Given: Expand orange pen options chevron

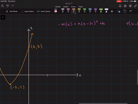Looking at the screenshot, I should [x=75, y=13].
